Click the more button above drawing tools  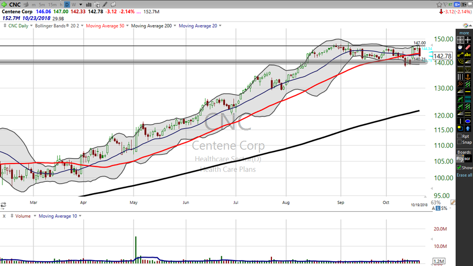tap(464, 33)
